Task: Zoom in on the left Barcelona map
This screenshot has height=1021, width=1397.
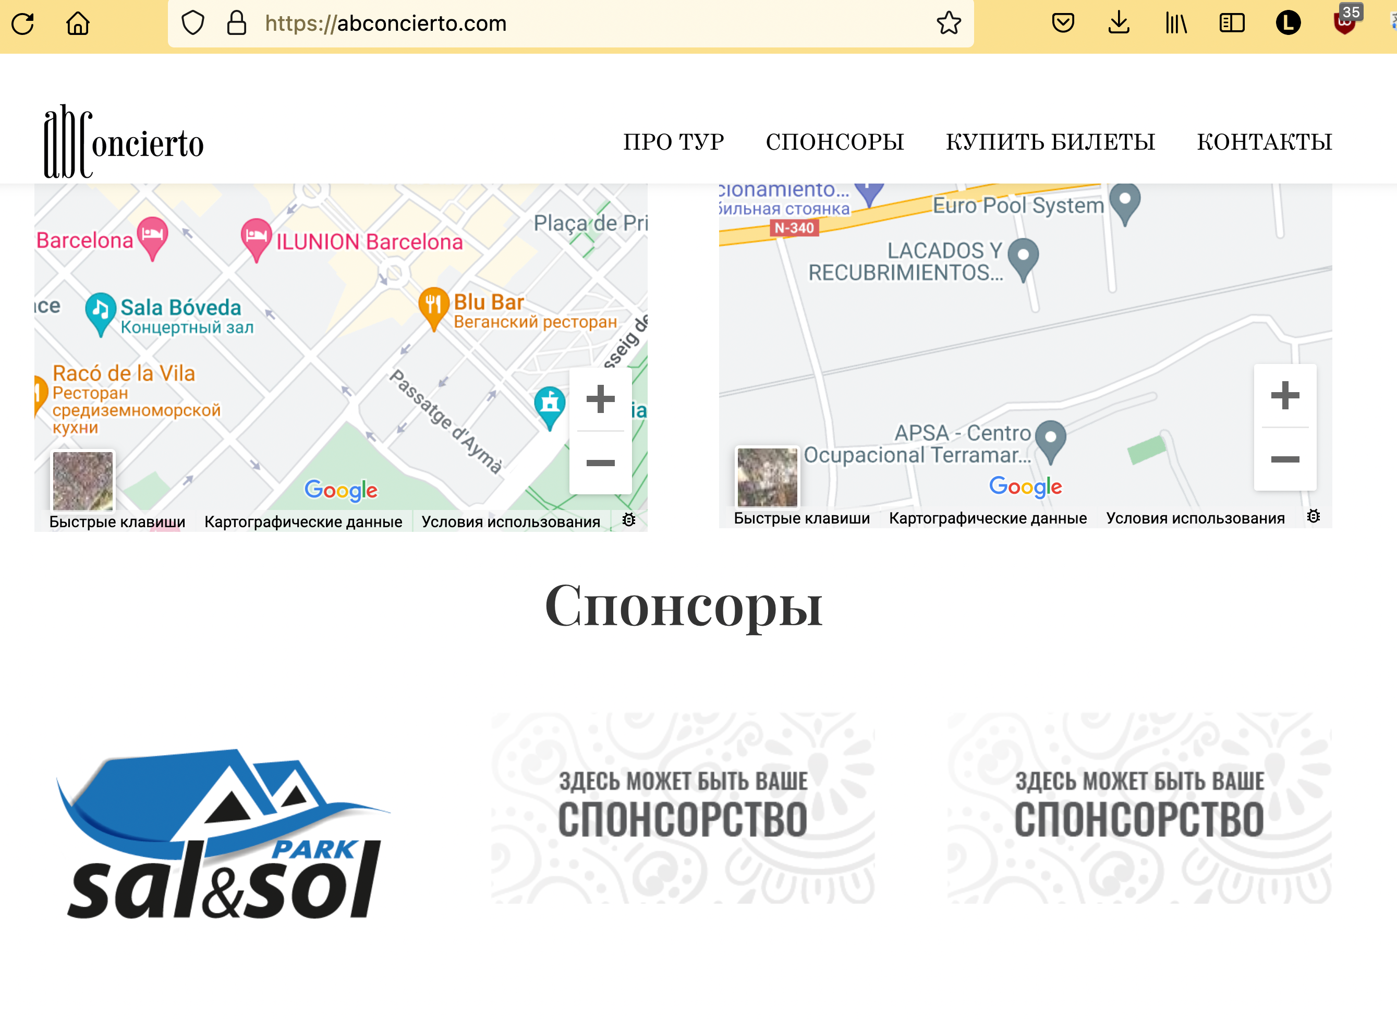Action: (600, 398)
